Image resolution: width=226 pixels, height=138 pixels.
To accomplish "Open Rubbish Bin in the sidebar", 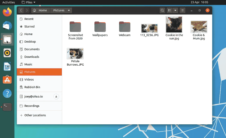I will point(32,87).
